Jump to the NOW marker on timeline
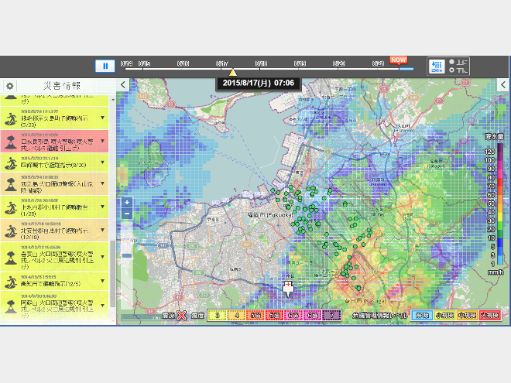The image size is (511, 383). pyautogui.click(x=398, y=60)
